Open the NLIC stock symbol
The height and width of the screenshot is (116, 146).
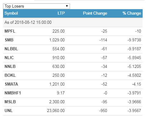pyautogui.click(x=9, y=58)
